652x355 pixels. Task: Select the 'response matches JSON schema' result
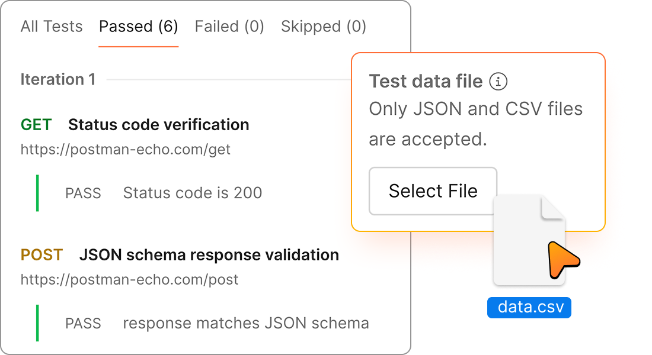[x=246, y=323]
